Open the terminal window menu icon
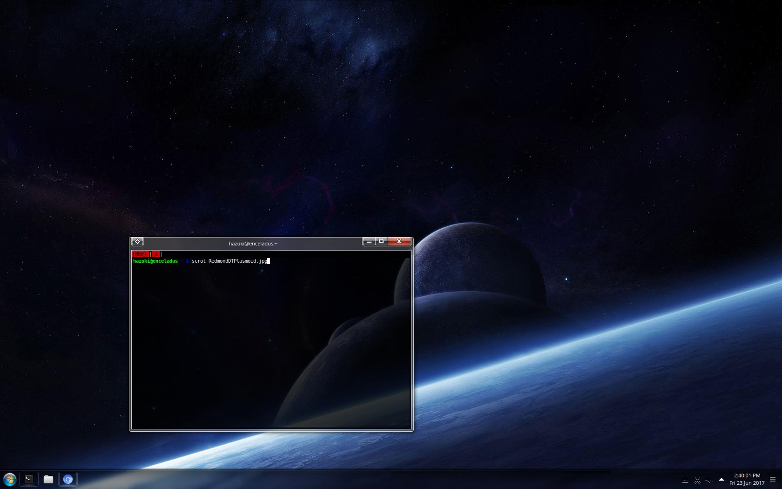This screenshot has width=782, height=489. [x=137, y=241]
